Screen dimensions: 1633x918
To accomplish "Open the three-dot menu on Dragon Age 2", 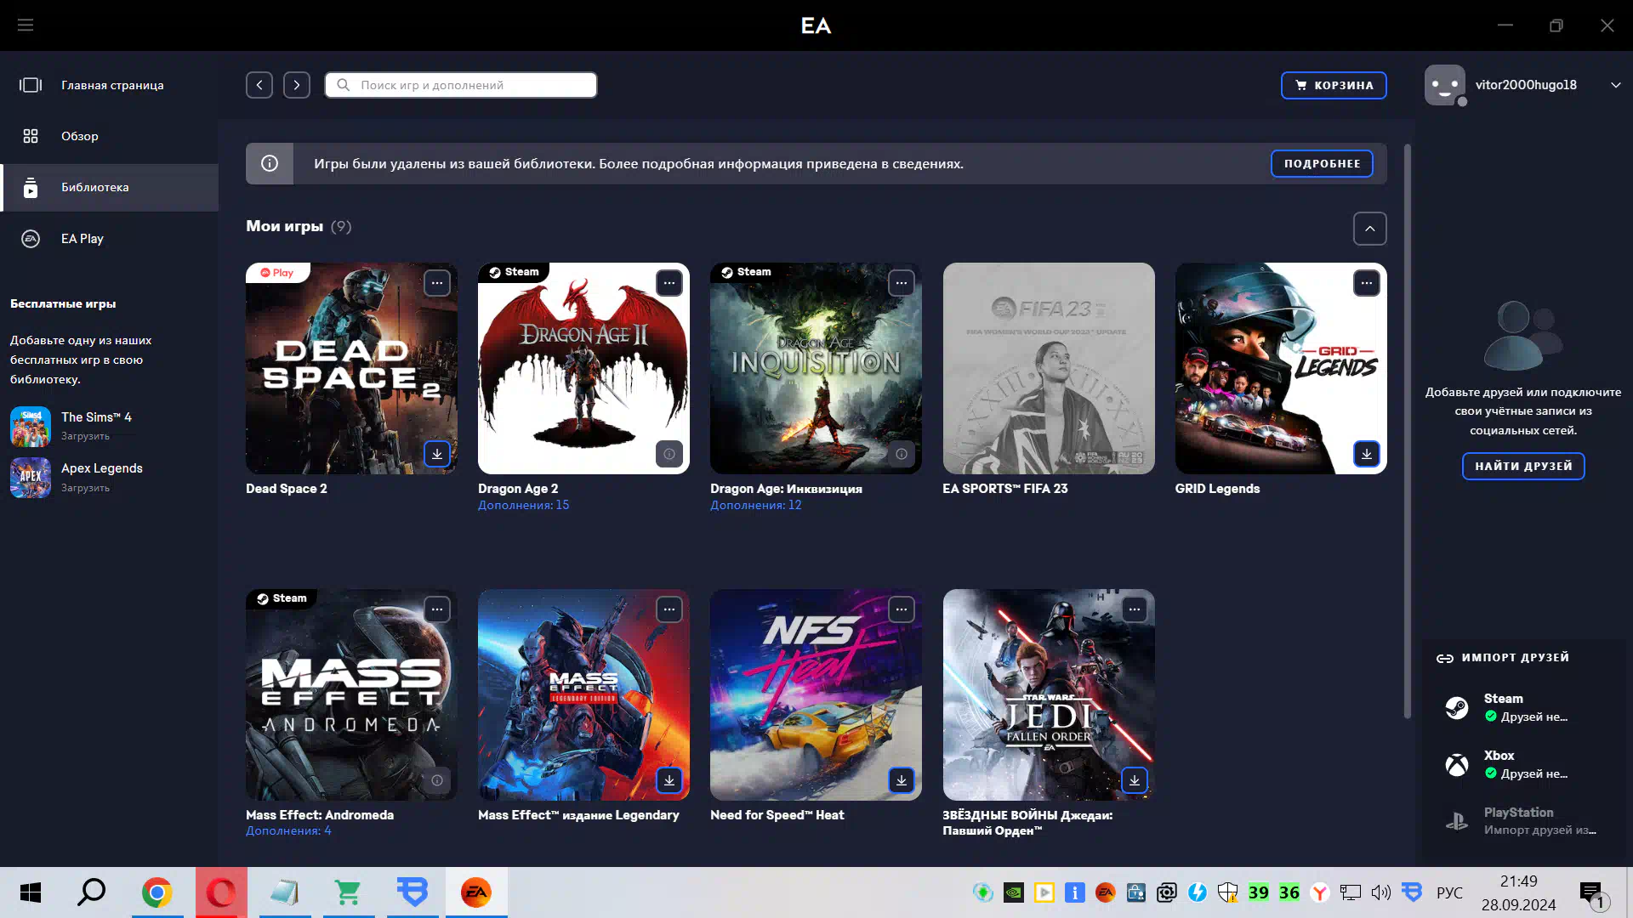I will 669,283.
